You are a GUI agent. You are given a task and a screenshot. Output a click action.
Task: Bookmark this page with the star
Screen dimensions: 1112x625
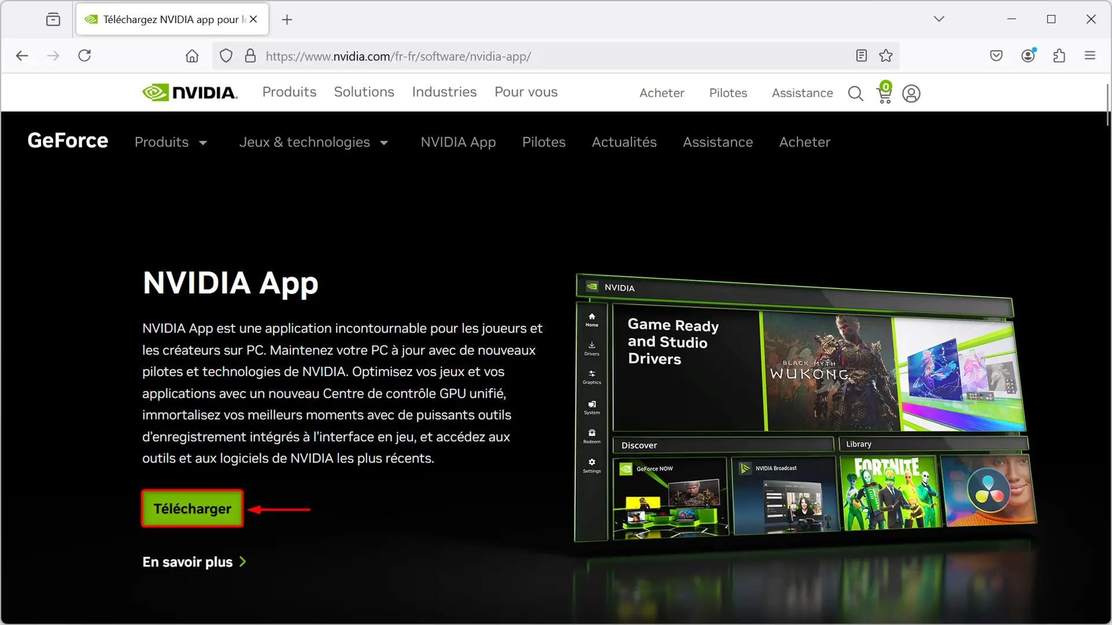click(886, 56)
